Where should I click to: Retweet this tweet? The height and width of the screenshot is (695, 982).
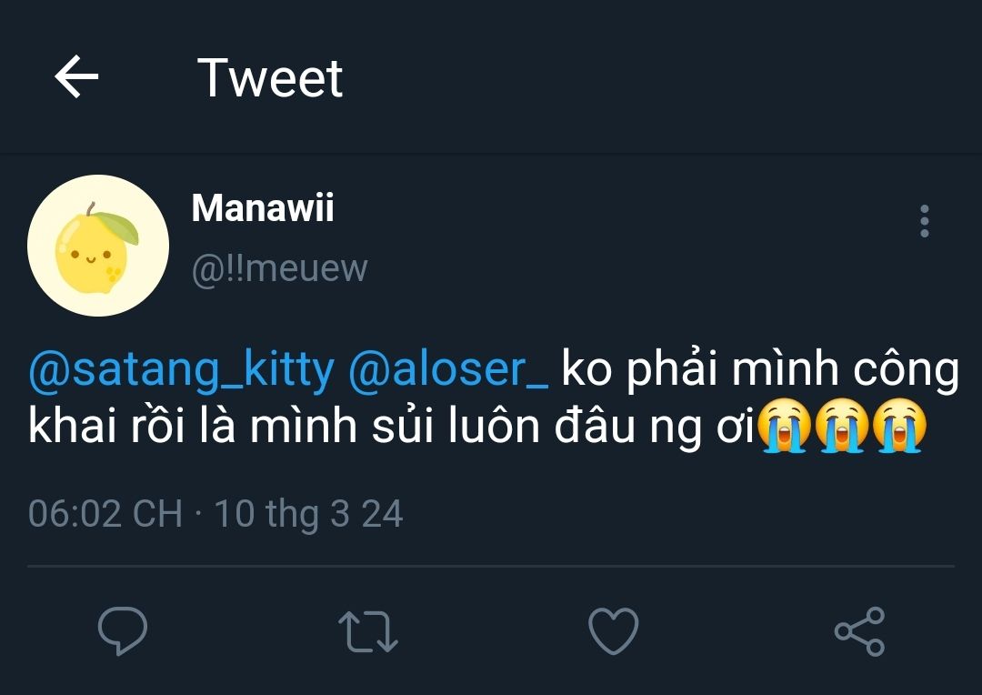coord(367,631)
